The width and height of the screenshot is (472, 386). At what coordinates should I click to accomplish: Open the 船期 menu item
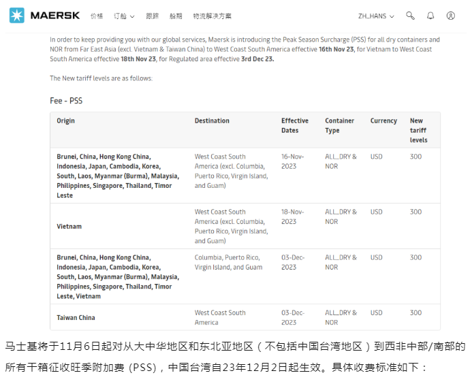176,16
